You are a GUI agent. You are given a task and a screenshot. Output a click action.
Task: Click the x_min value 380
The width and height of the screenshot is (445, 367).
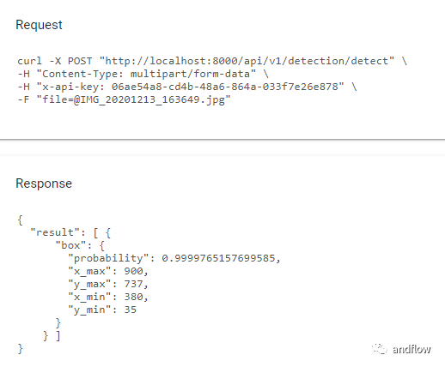(x=133, y=297)
